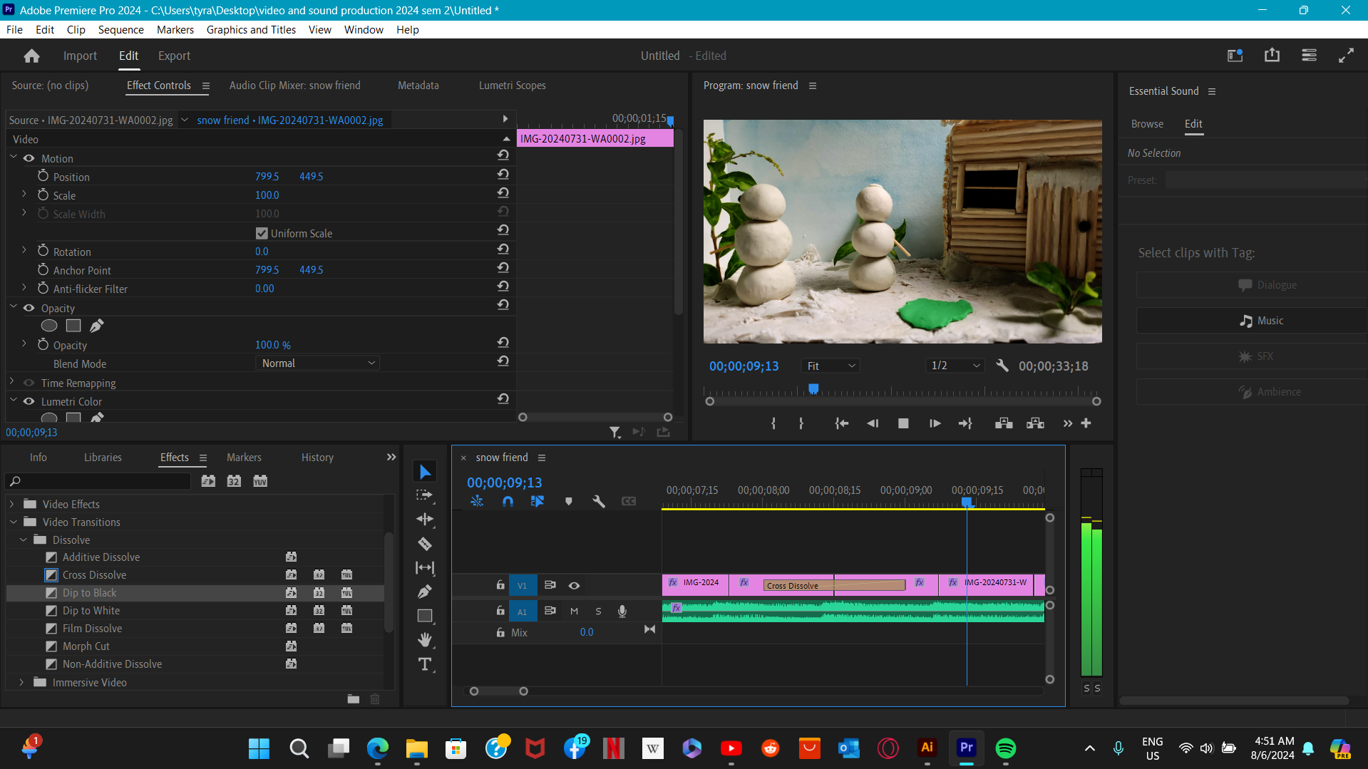Image resolution: width=1368 pixels, height=769 pixels.
Task: Click Quick Export share icon
Action: tap(1272, 56)
